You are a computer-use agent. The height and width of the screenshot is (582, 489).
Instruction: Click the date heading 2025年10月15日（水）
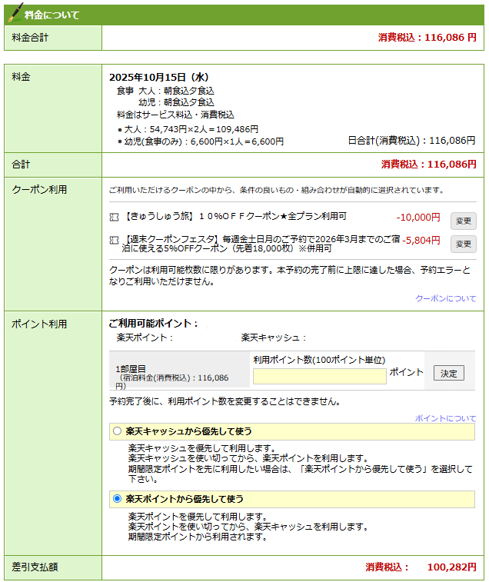159,77
